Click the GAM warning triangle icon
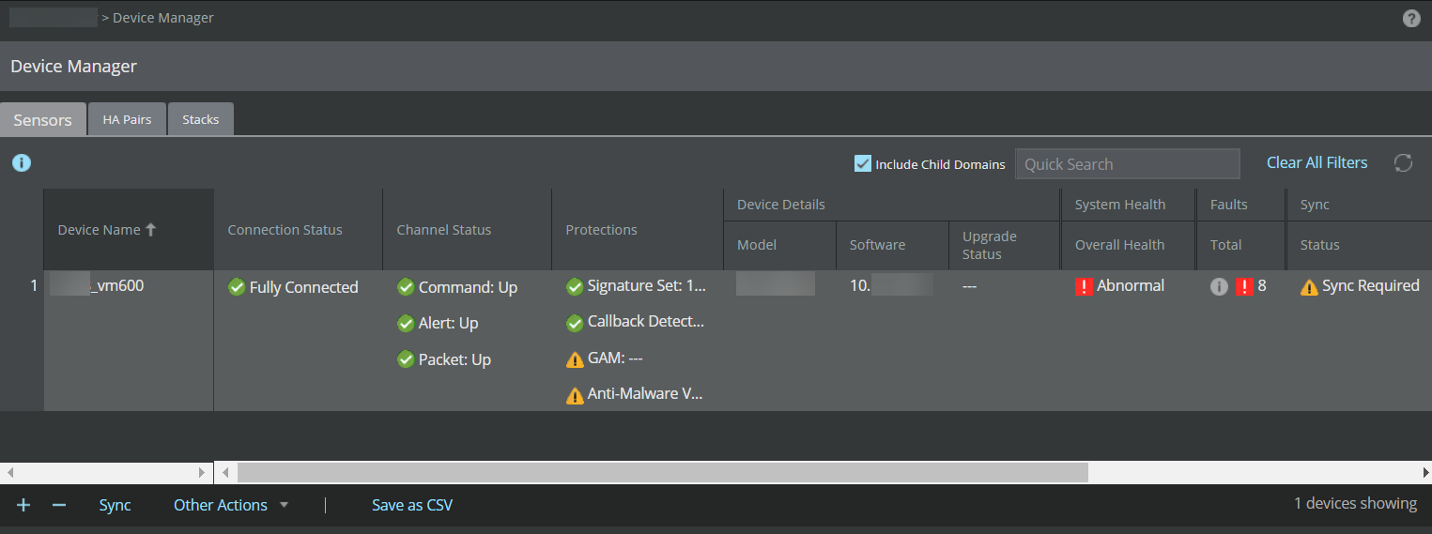 pyautogui.click(x=575, y=359)
